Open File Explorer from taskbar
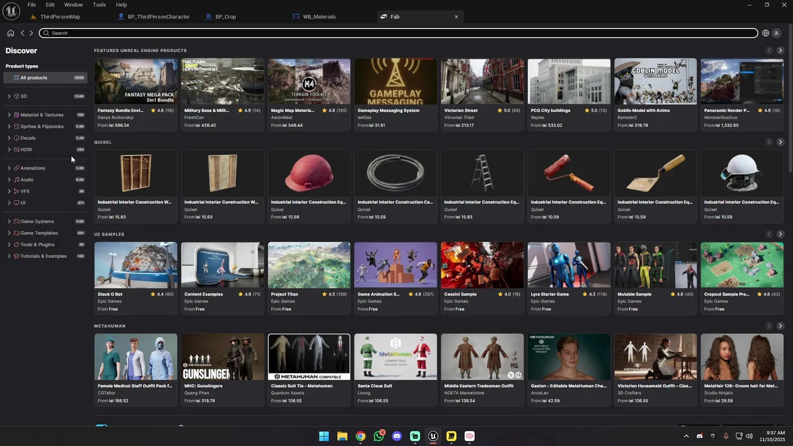Screen dimensions: 793x446 pos(342,436)
